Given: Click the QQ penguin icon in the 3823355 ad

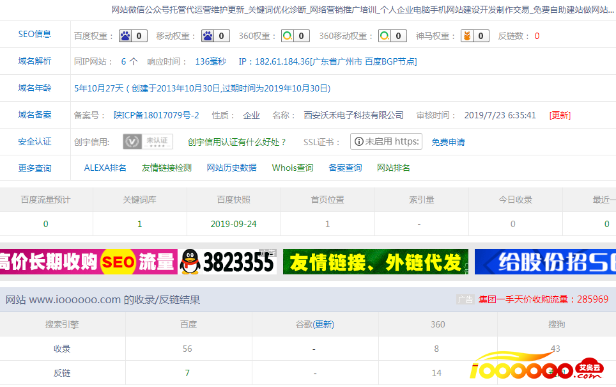Looking at the screenshot, I should (x=190, y=262).
